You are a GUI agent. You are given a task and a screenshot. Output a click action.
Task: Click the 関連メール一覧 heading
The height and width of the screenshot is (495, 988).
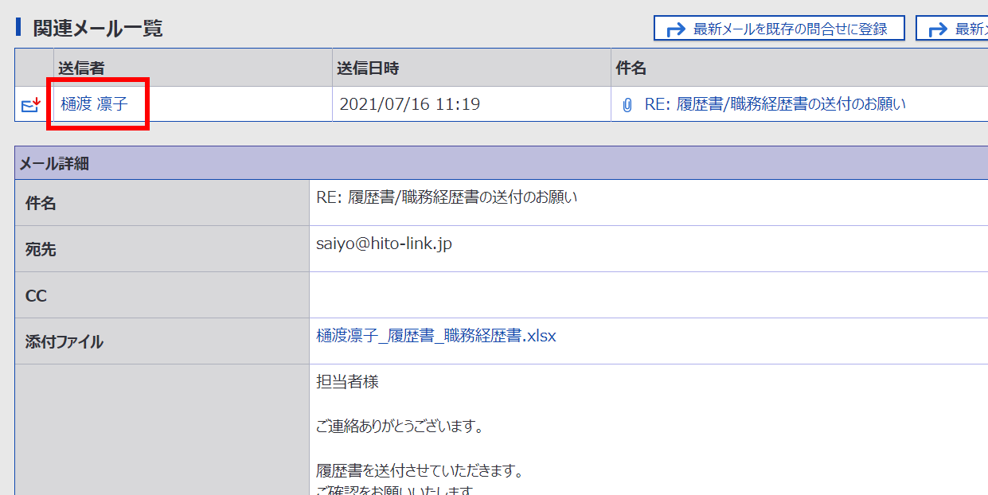(x=98, y=29)
